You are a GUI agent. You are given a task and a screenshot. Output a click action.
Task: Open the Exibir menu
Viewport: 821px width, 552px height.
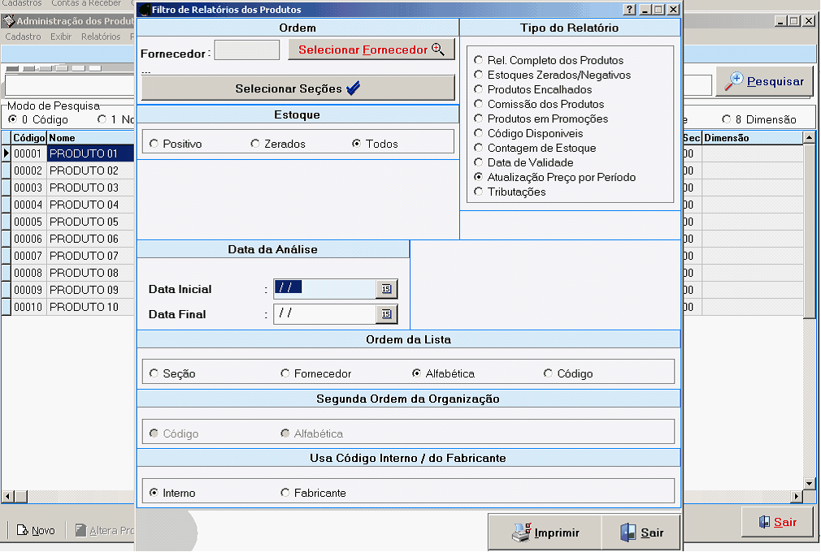61,37
